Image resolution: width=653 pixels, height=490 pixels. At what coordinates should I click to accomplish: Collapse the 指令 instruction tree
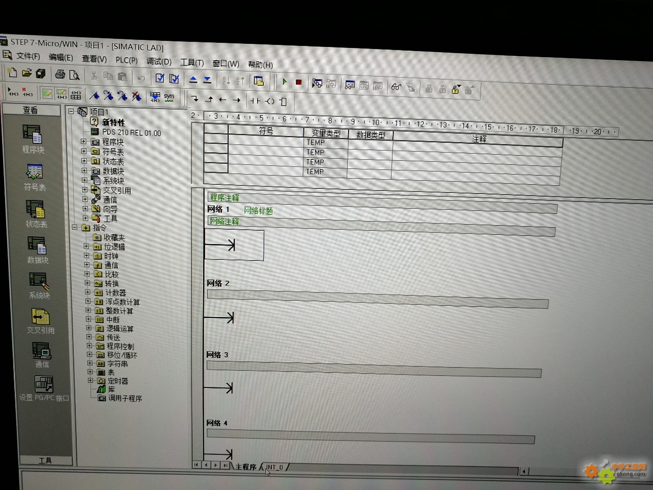click(74, 227)
